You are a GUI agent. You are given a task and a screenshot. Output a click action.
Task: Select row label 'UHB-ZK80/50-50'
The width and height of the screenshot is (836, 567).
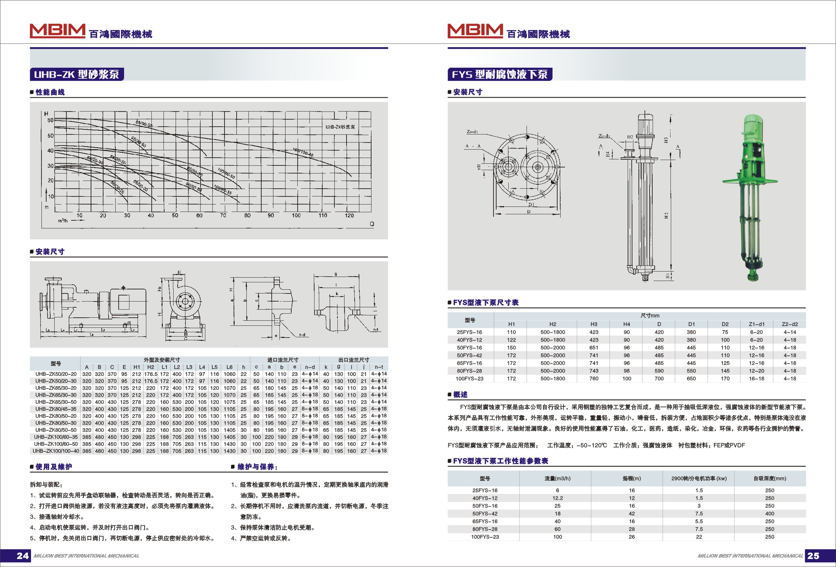tap(56, 430)
